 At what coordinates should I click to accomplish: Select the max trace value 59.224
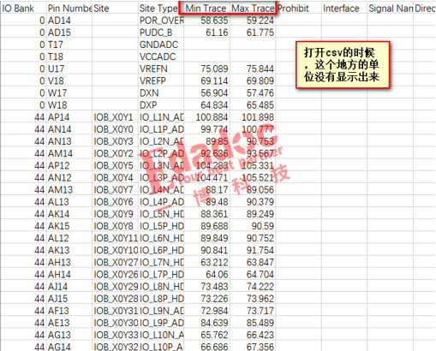253,21
